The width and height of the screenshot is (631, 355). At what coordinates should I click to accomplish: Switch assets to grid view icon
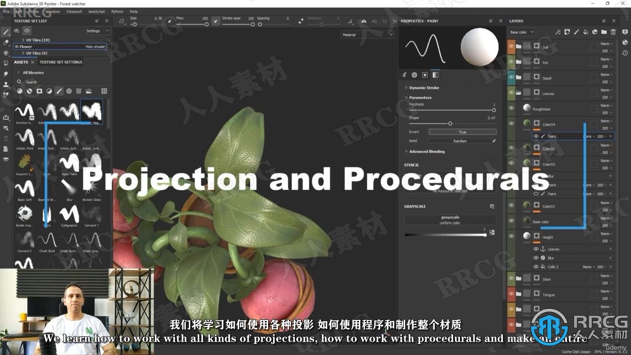[x=104, y=91]
